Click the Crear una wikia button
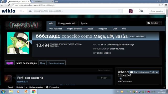The image size is (168, 94). click(157, 11)
